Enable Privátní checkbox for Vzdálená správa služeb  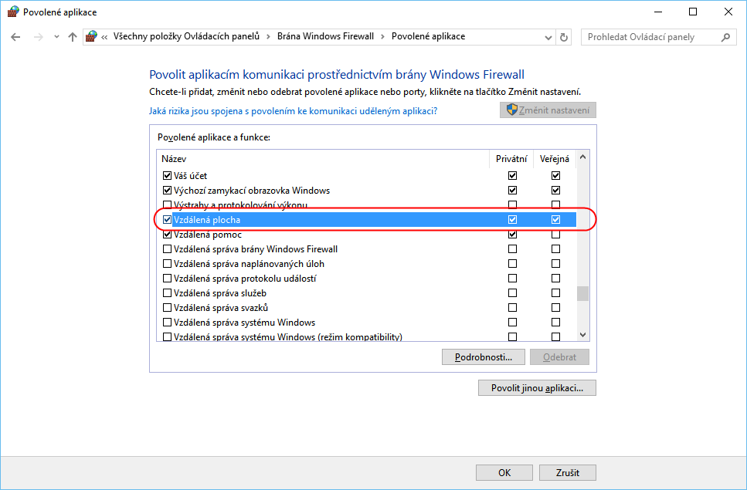(x=513, y=293)
